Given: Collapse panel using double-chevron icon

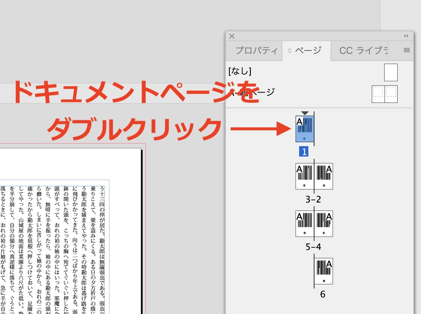Looking at the screenshot, I should click(406, 36).
